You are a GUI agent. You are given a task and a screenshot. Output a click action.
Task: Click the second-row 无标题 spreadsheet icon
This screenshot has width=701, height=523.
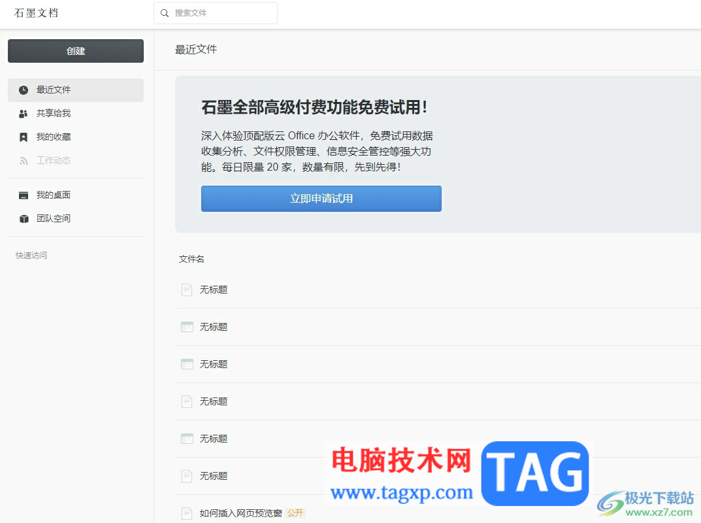coord(187,327)
